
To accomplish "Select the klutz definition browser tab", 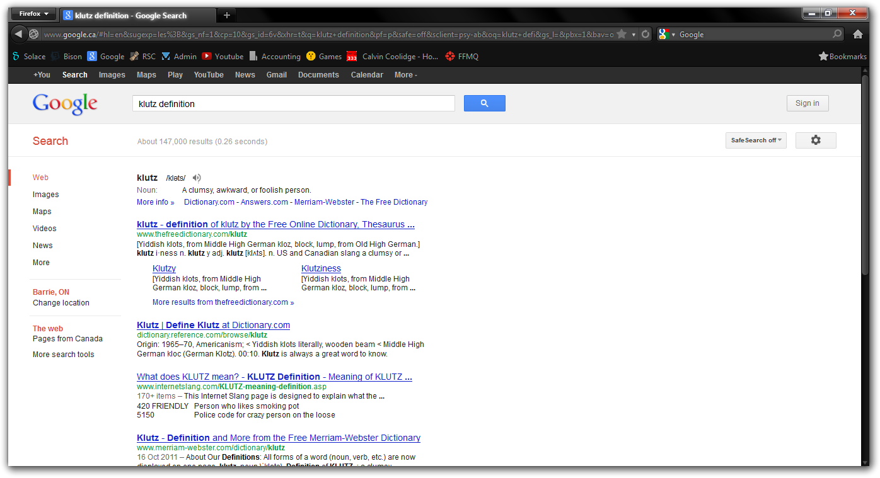I will pyautogui.click(x=137, y=15).
